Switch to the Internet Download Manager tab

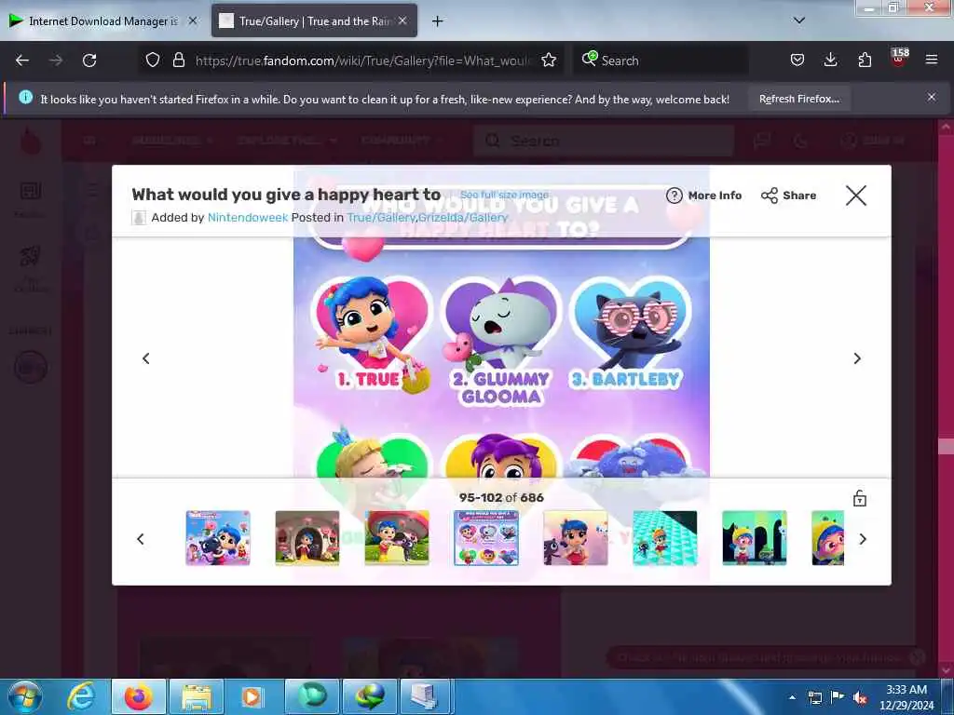click(x=102, y=21)
